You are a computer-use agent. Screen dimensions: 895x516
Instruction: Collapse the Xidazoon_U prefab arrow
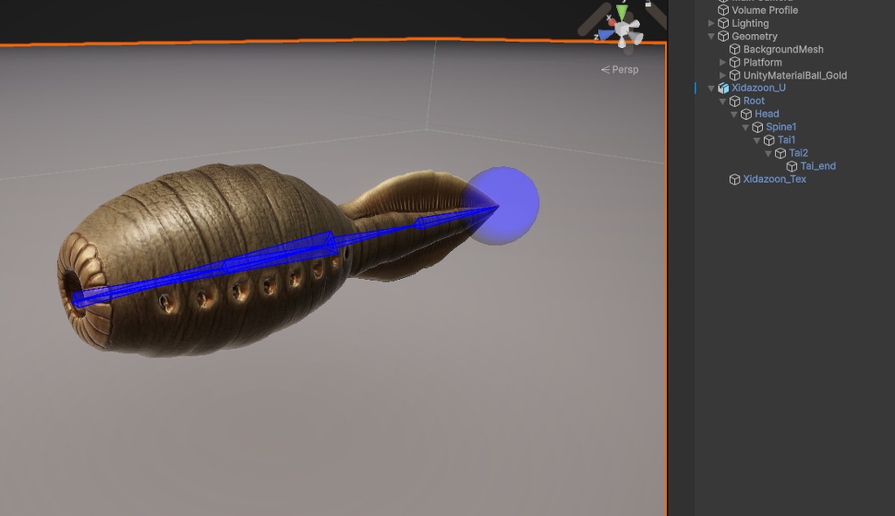pos(711,88)
